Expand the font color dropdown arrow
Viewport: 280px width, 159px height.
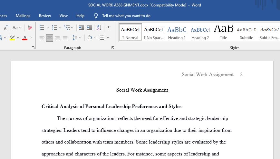tap(31, 38)
